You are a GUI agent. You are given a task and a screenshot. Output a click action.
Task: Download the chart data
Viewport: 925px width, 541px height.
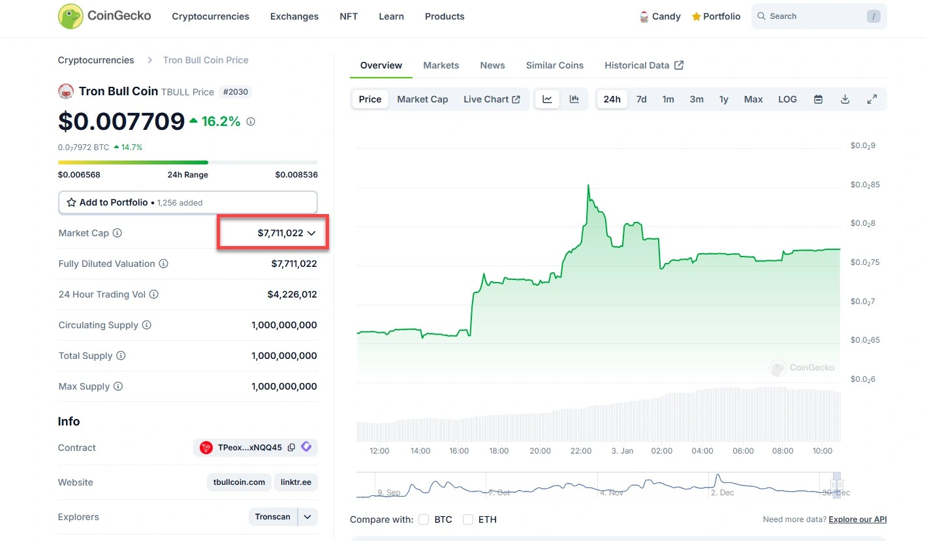(x=845, y=99)
